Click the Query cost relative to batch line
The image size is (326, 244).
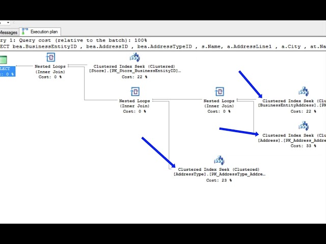point(73,40)
